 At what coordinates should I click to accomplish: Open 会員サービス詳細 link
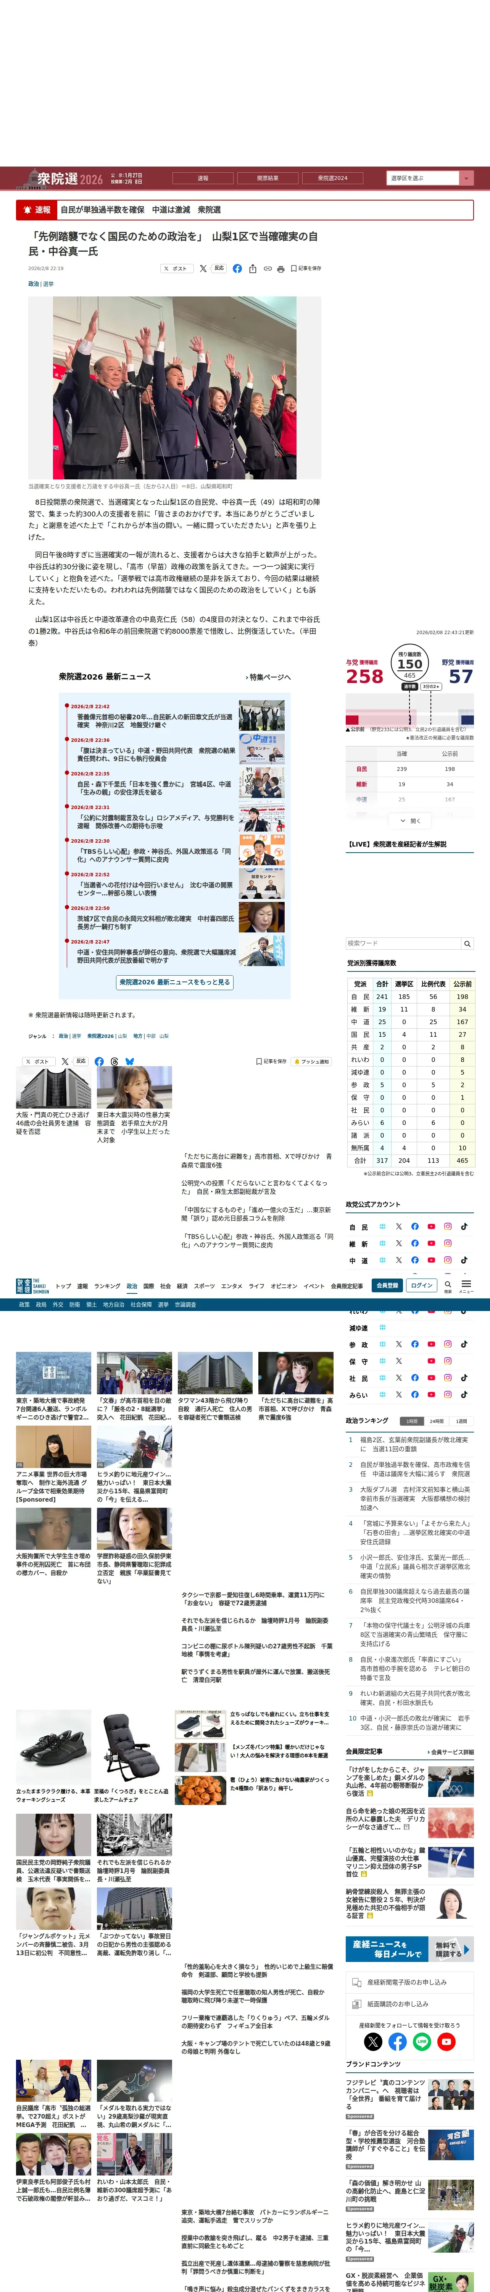point(451,1751)
